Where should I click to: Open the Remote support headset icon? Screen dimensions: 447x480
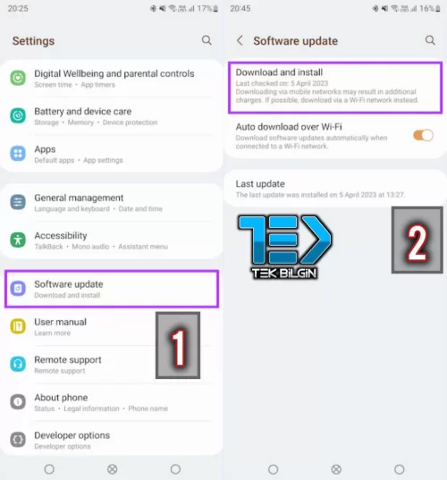18,364
